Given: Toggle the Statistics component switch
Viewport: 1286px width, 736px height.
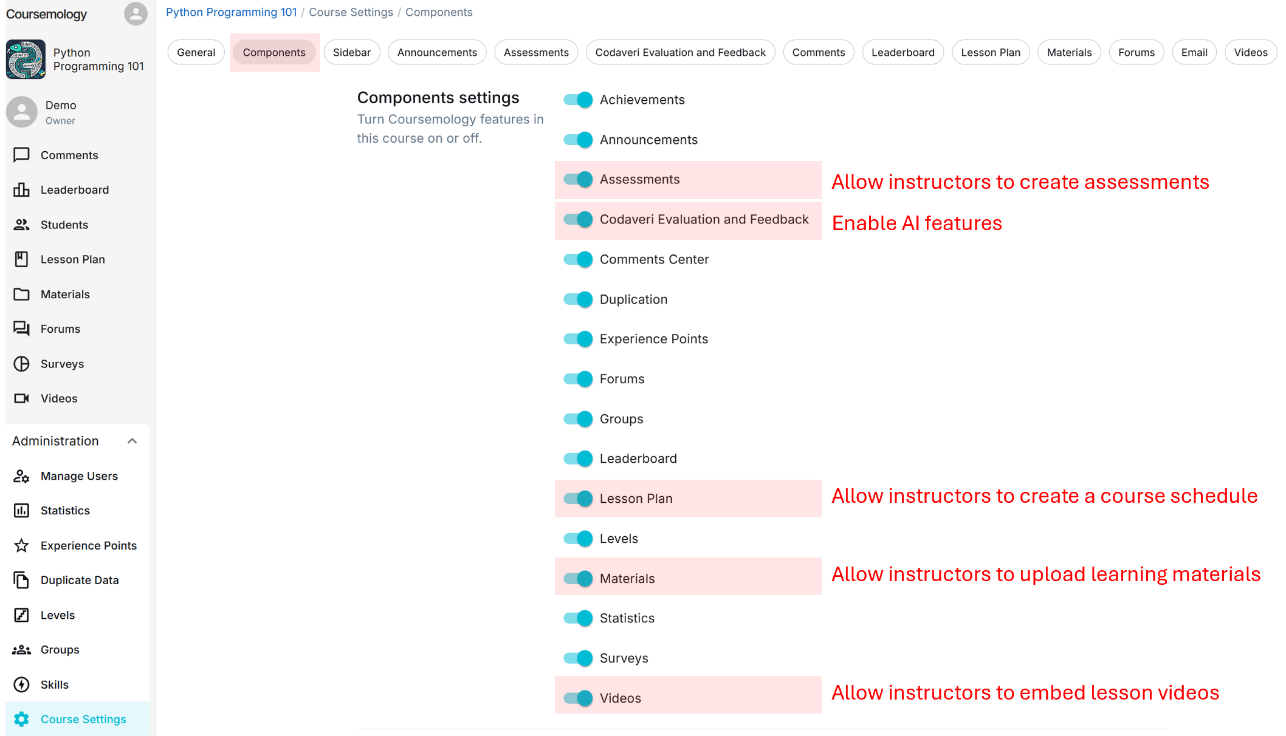Looking at the screenshot, I should (577, 618).
